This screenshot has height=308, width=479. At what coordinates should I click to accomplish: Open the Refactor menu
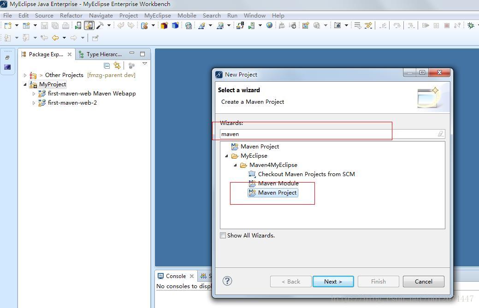click(x=71, y=15)
